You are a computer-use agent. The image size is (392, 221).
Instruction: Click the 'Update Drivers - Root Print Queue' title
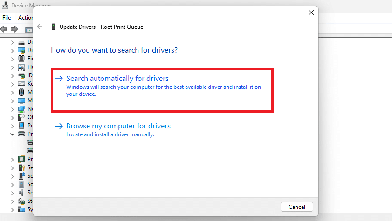101,27
